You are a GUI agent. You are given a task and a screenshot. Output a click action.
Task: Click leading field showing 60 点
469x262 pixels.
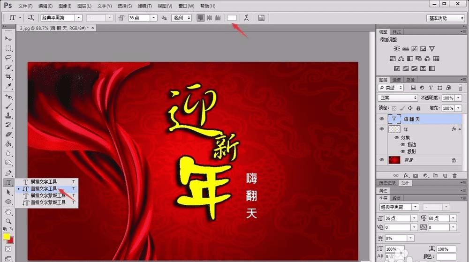point(439,218)
